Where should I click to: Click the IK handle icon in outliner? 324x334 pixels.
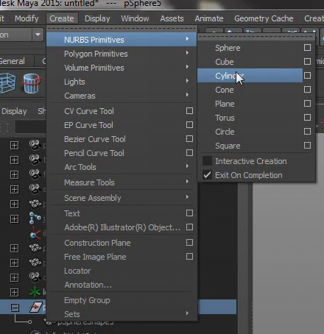coord(35,233)
